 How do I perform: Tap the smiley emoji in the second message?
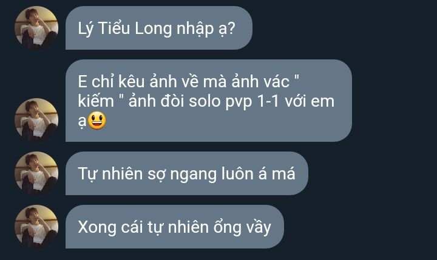pos(97,121)
